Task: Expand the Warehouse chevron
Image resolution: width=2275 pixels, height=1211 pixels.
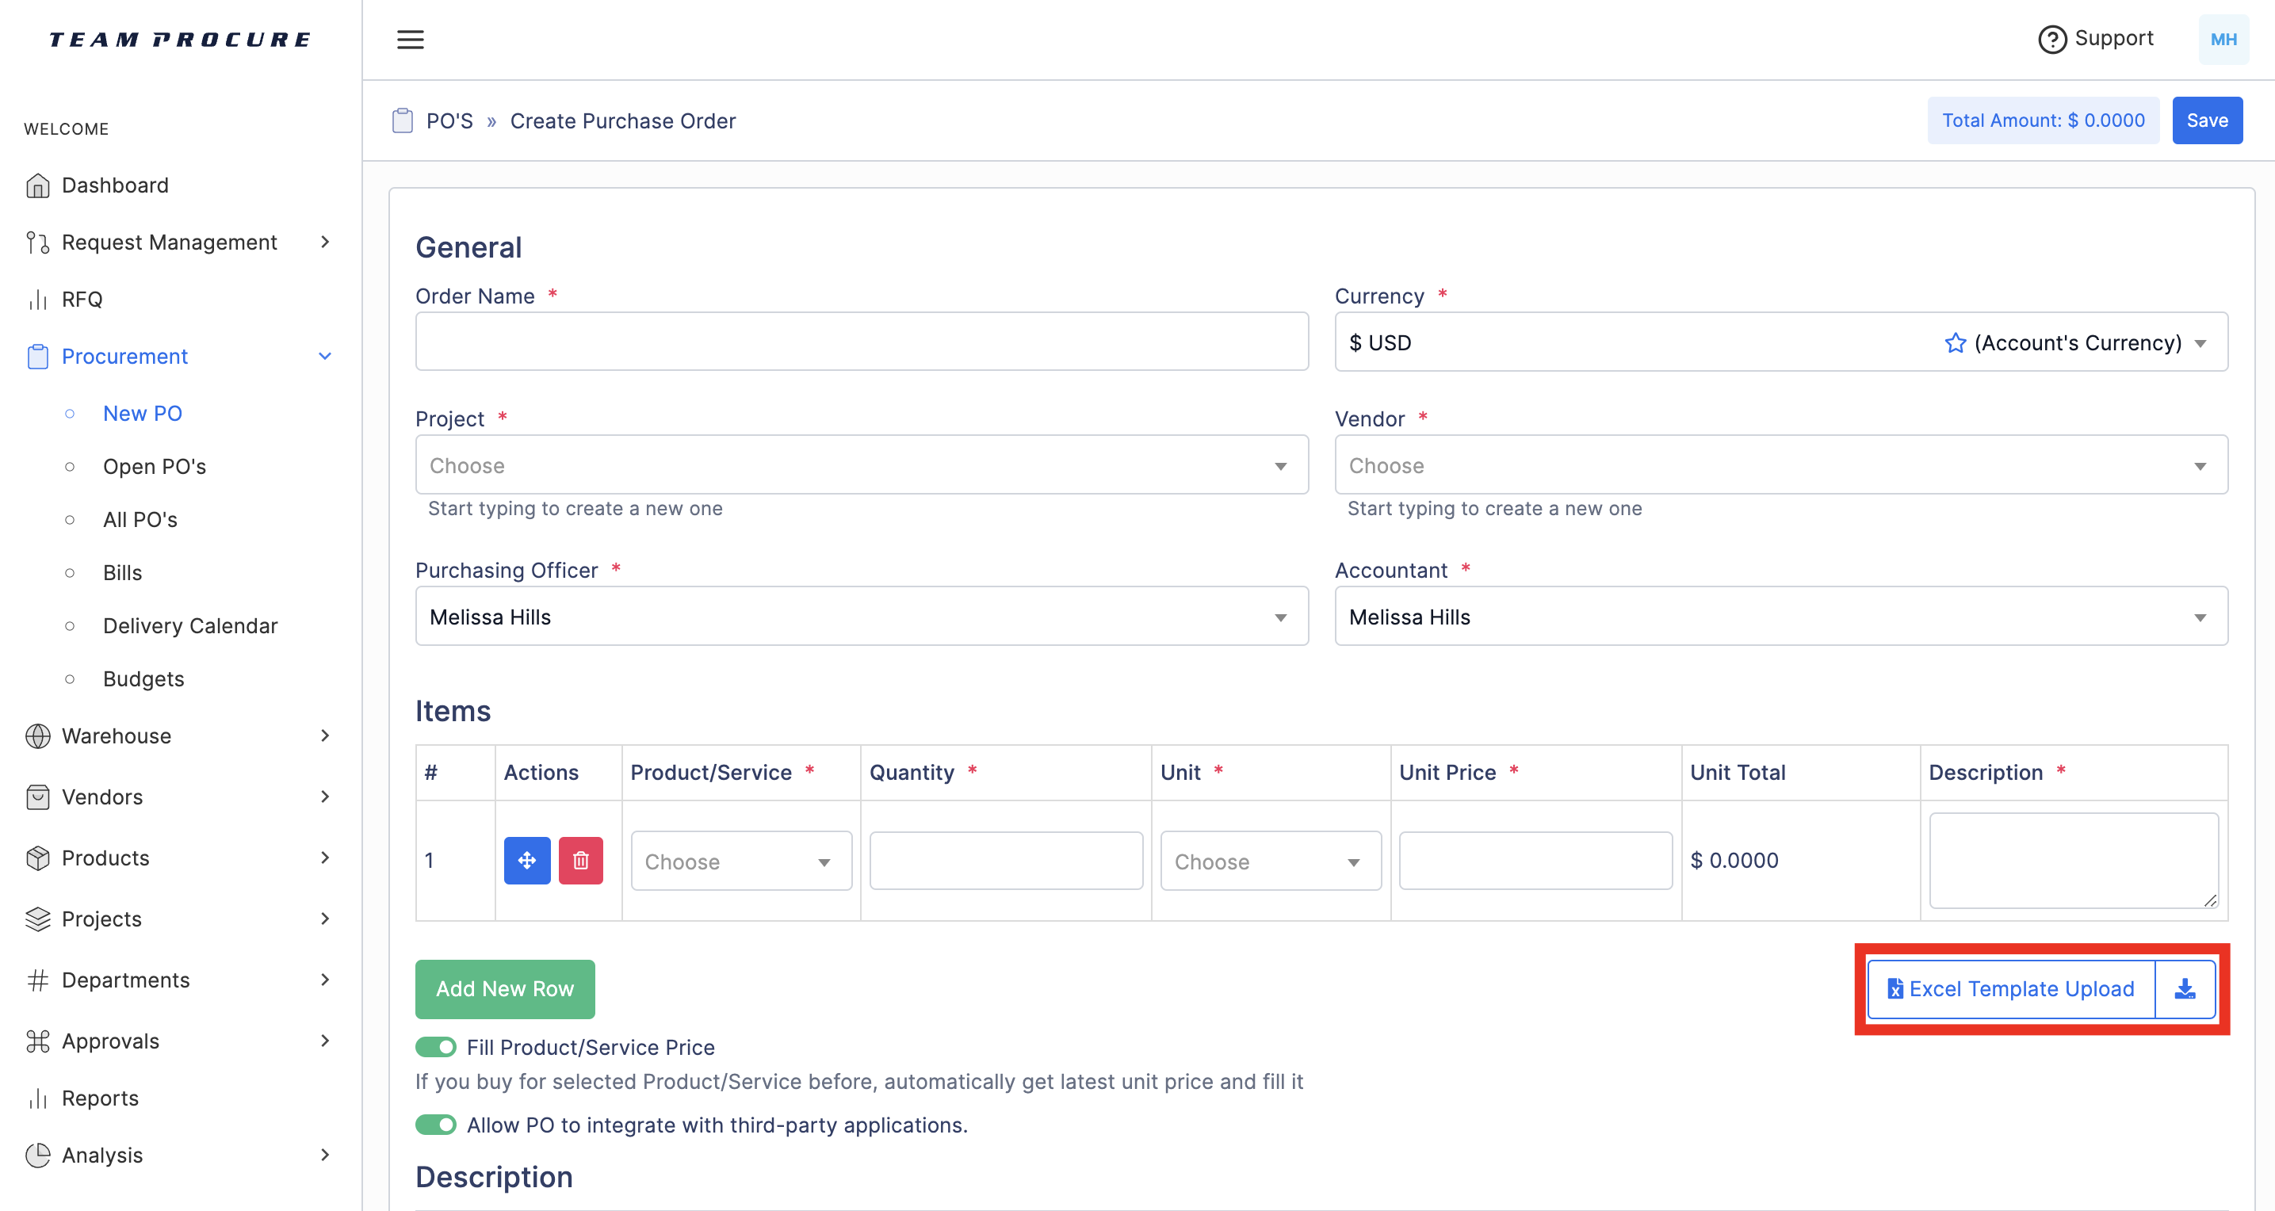Action: click(x=325, y=737)
